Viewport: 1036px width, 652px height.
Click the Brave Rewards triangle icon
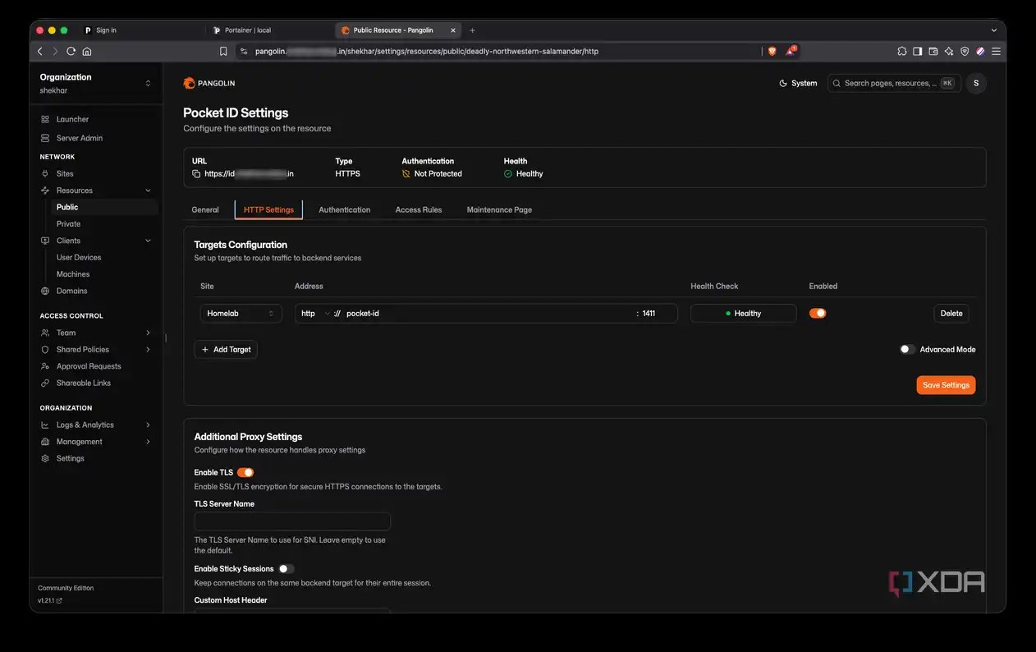click(791, 51)
